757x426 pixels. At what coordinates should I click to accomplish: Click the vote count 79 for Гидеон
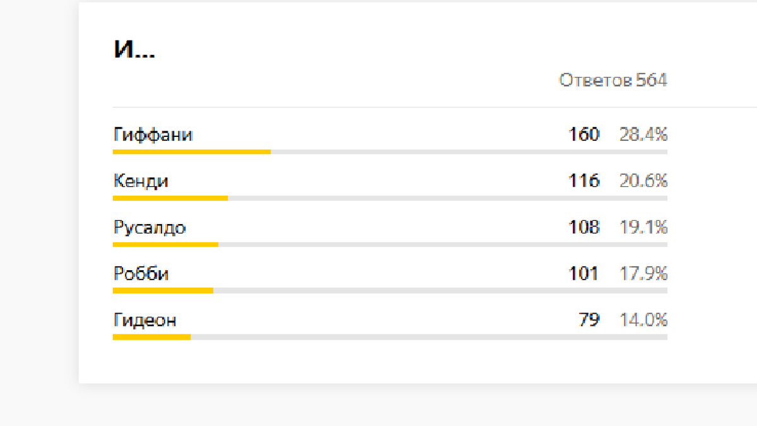tap(589, 321)
